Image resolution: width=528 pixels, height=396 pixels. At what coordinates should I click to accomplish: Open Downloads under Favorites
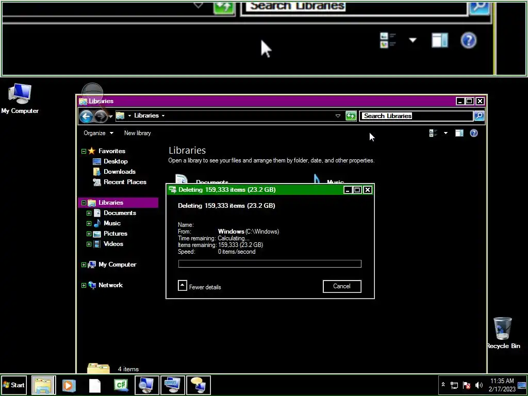[x=120, y=172]
